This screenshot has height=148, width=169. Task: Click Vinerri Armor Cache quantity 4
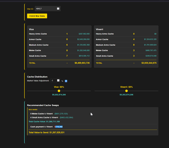[134, 39]
